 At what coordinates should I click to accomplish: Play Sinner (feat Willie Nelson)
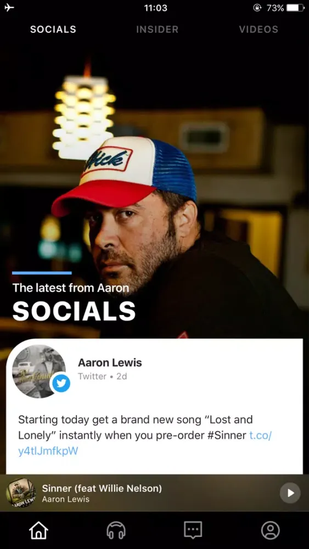(x=290, y=493)
